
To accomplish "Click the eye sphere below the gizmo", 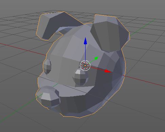I will point(80,77).
